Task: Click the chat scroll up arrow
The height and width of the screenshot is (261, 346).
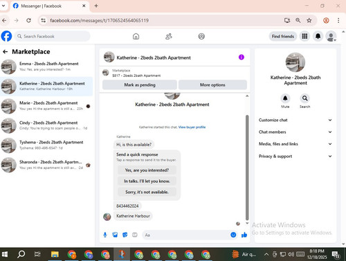Action: pos(247,96)
